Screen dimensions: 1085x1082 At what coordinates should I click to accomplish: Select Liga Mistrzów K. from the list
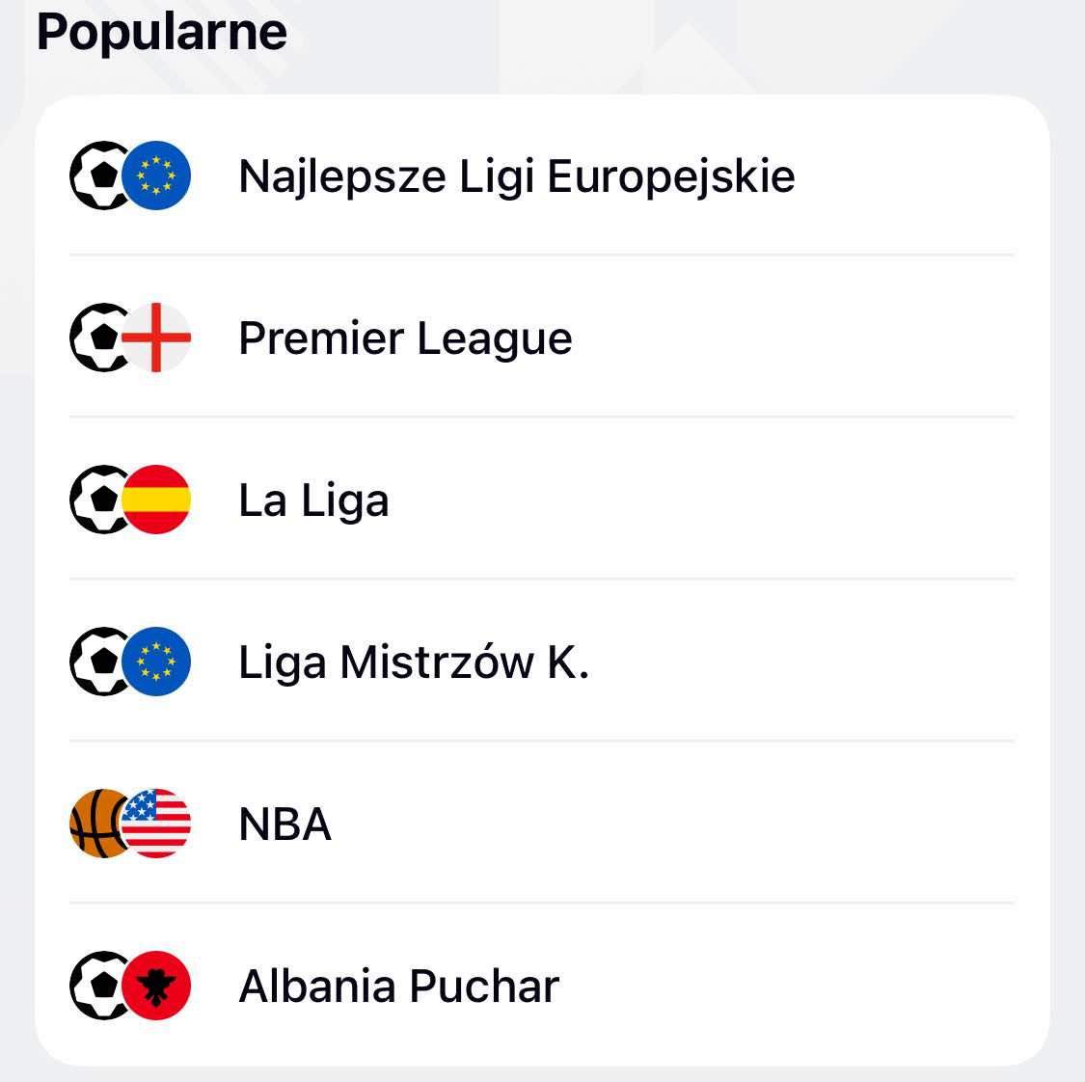coord(413,663)
